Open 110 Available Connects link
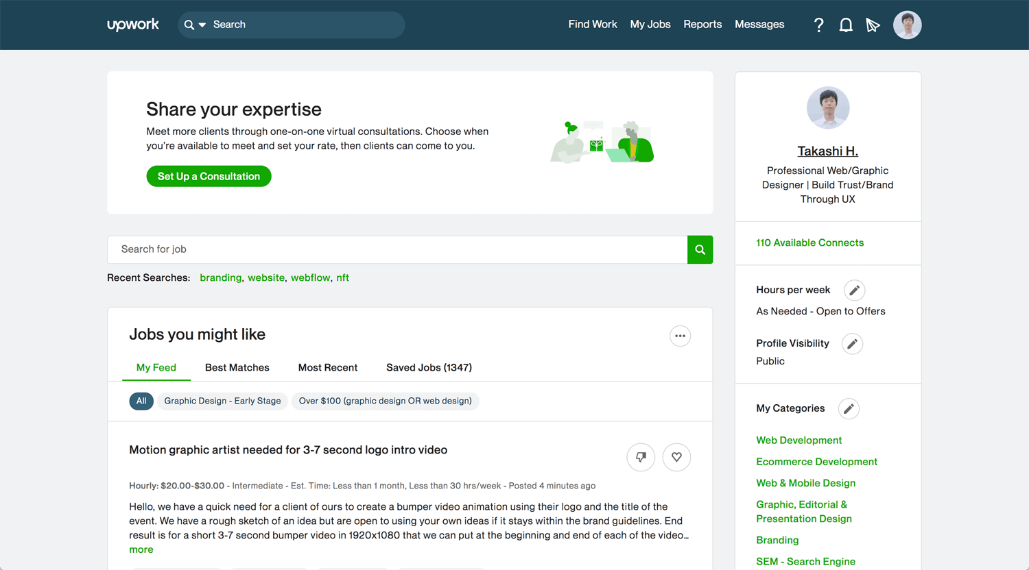This screenshot has height=570, width=1029. [x=809, y=243]
